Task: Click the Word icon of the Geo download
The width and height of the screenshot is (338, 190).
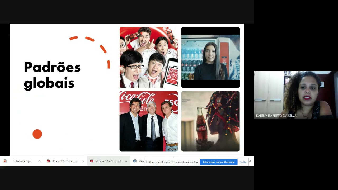Action: [135, 161]
